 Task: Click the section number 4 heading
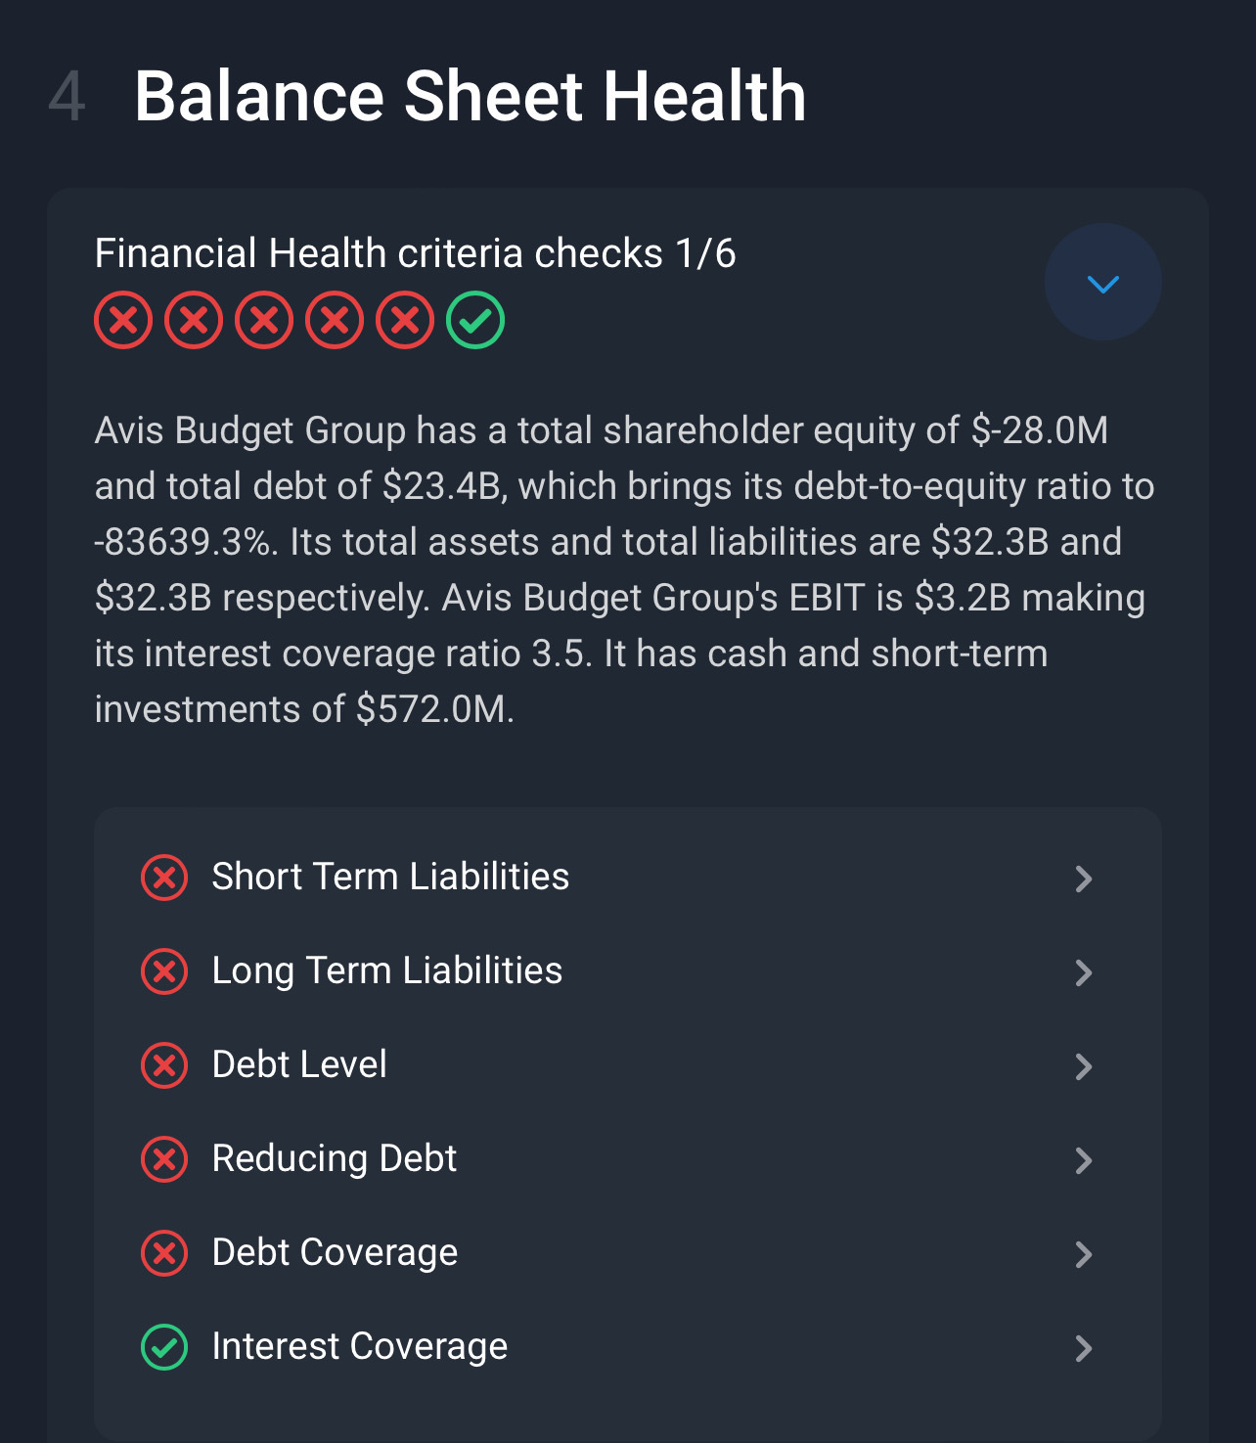68,96
